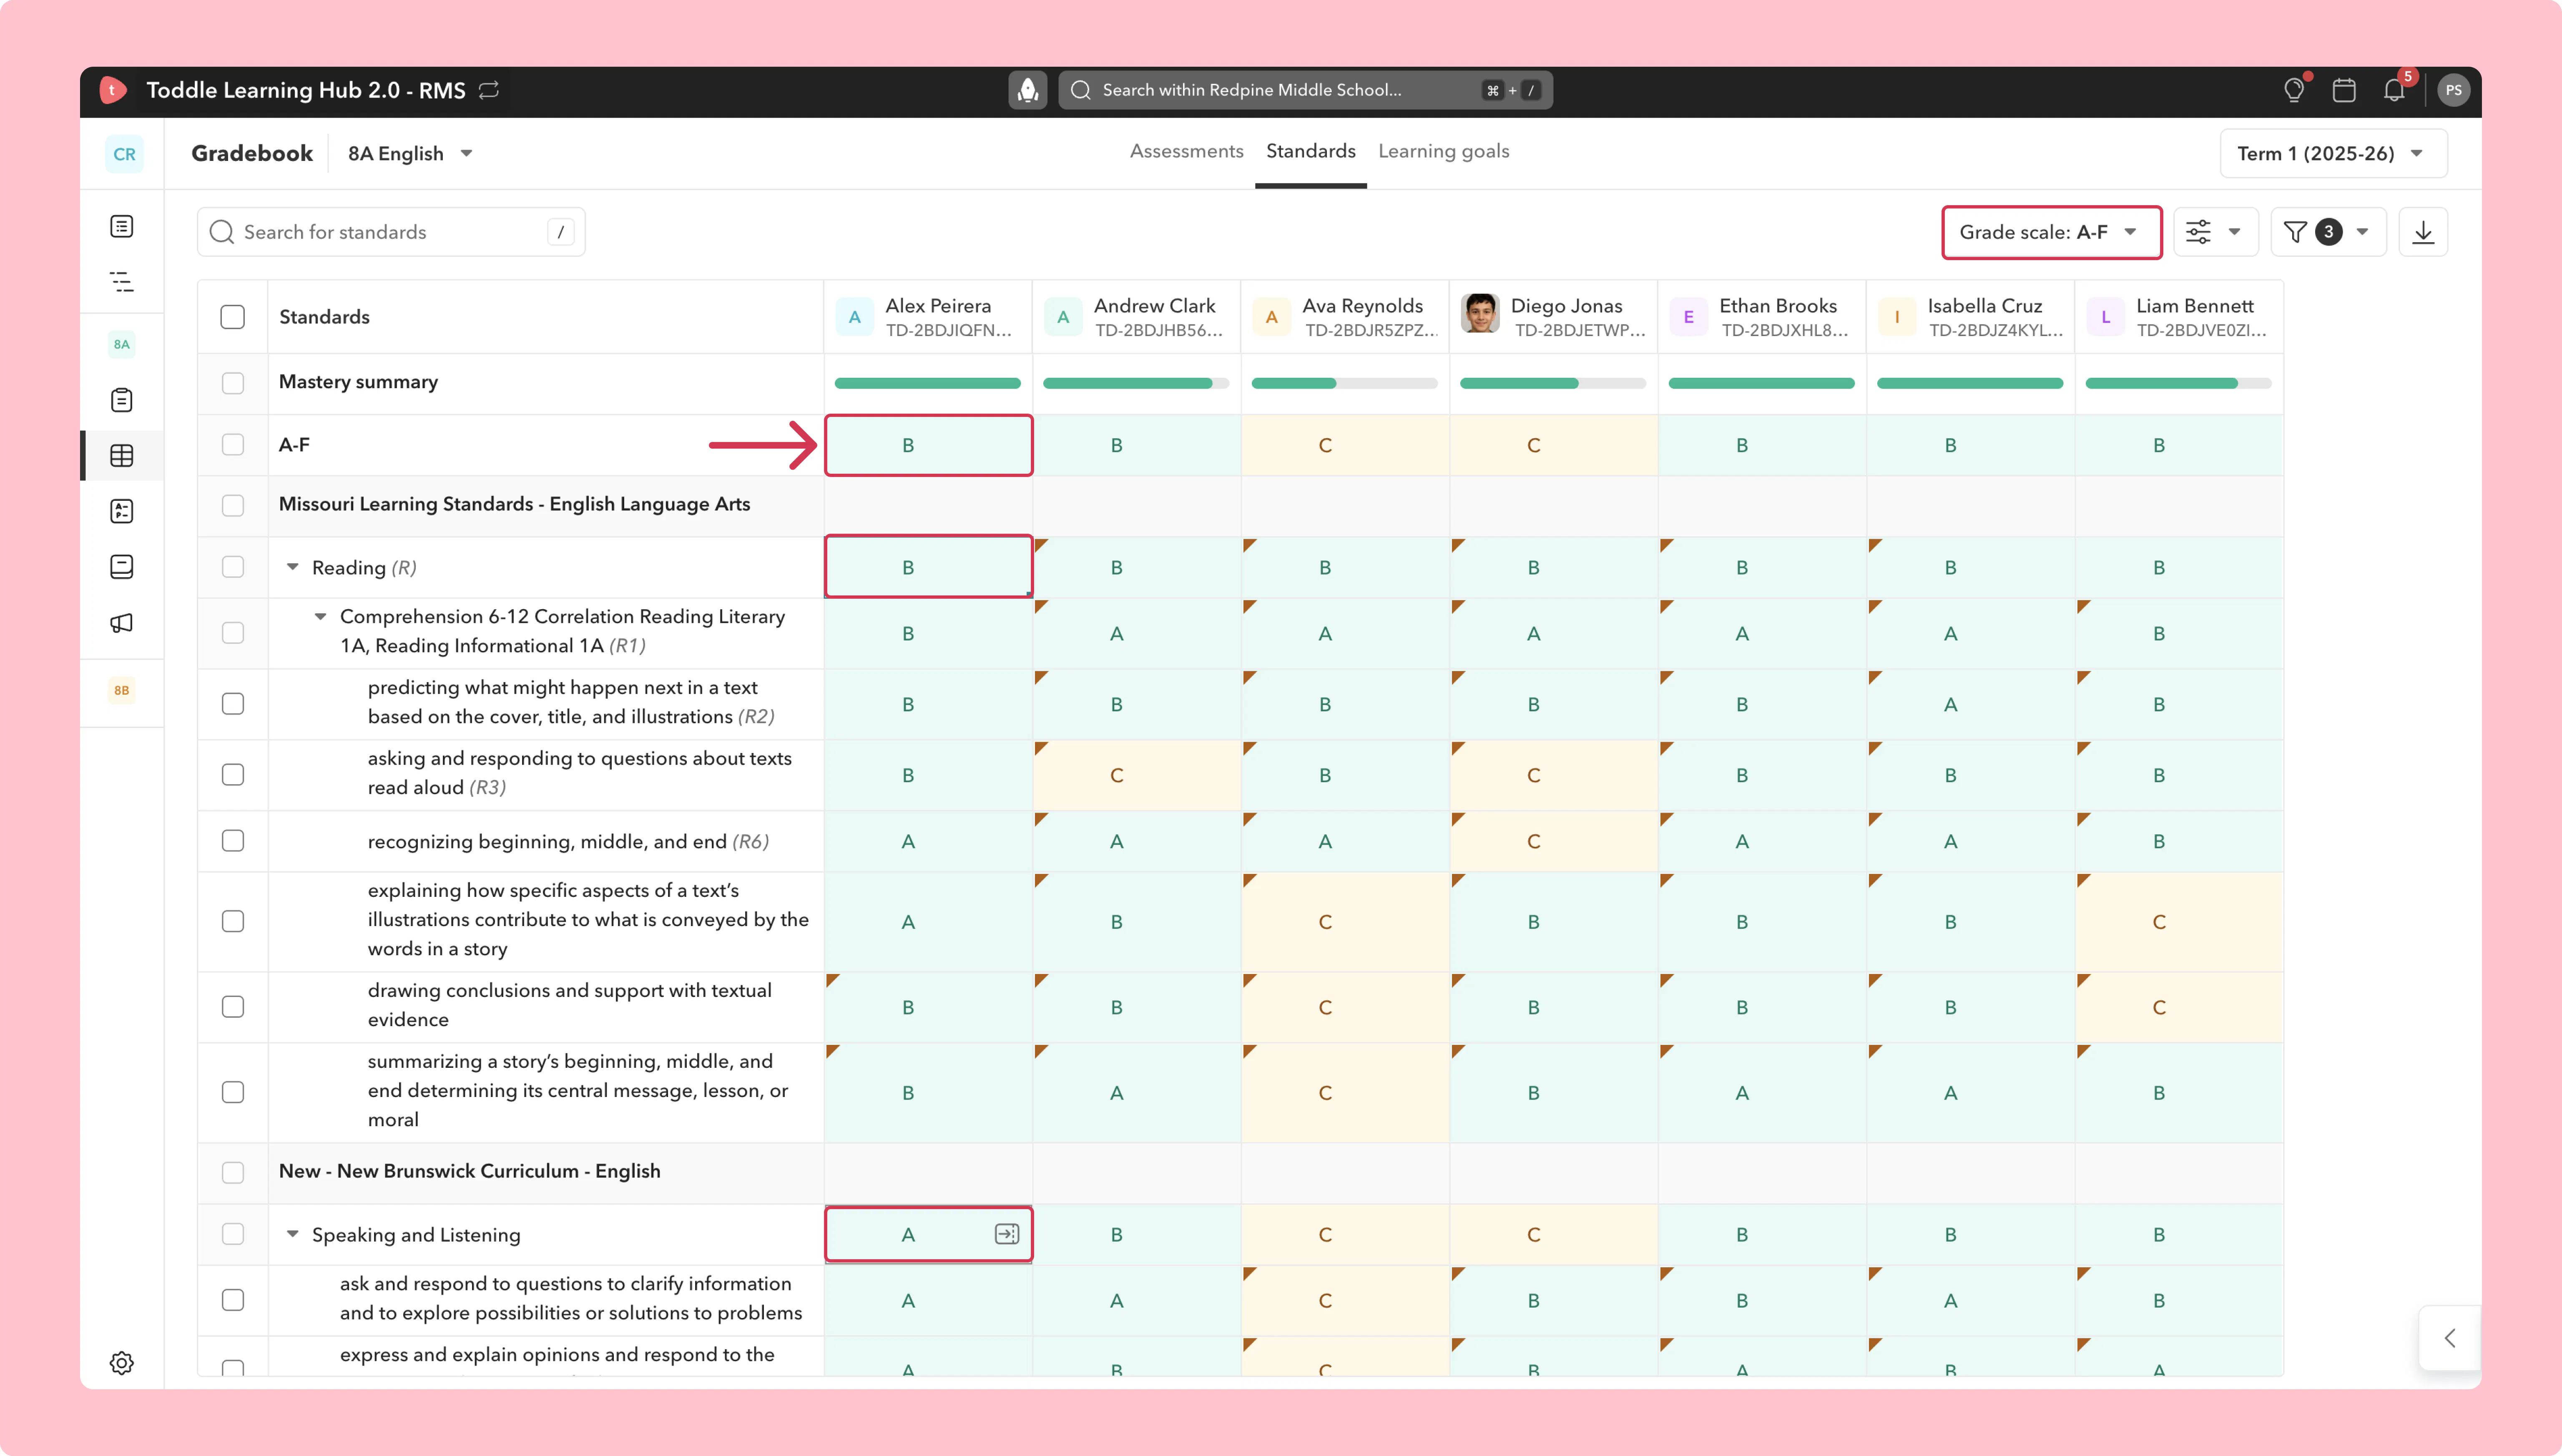2562x1456 pixels.
Task: Open the lightbulb tips icon
Action: (2294, 90)
